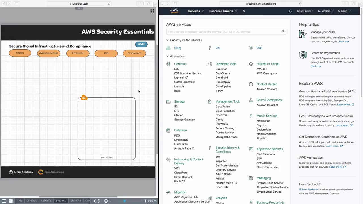This screenshot has width=363, height=204.
Task: Open the Support dropdown menu
Action: (344, 11)
